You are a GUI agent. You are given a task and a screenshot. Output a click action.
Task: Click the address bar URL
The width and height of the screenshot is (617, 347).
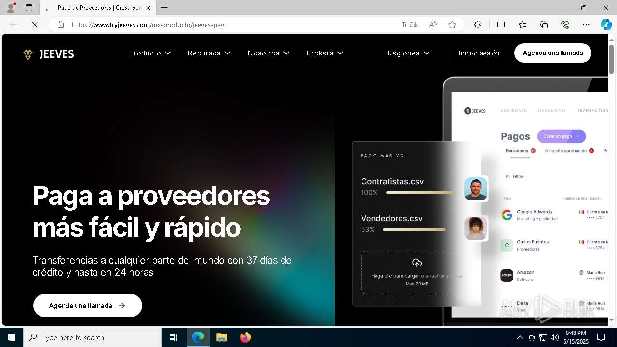point(148,25)
